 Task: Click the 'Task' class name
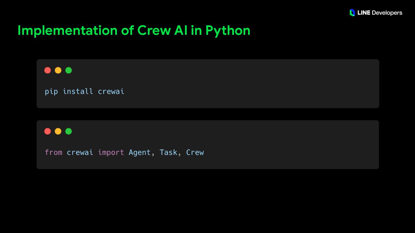168,152
